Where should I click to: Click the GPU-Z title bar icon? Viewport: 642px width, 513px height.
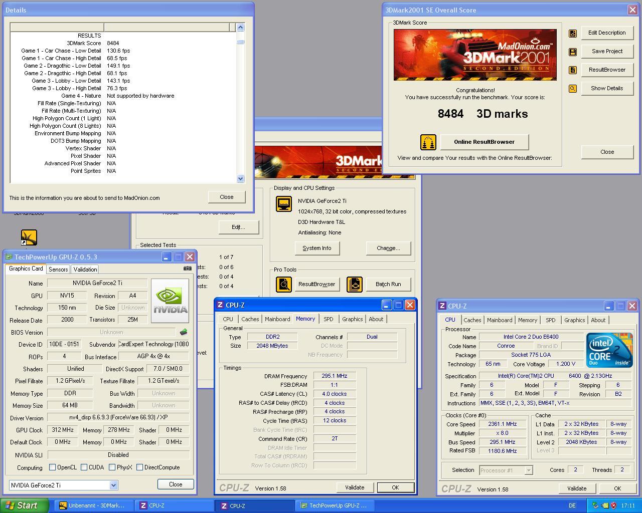click(9, 257)
